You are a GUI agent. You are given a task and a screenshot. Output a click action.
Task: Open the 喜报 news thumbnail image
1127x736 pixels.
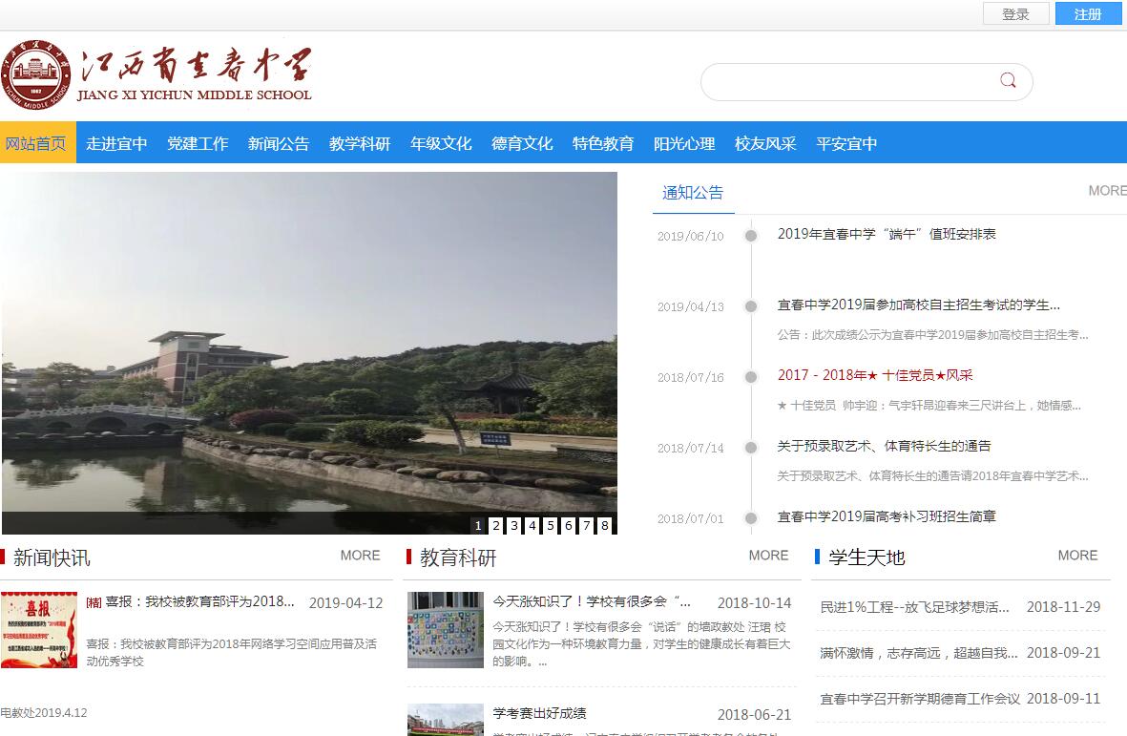(39, 629)
